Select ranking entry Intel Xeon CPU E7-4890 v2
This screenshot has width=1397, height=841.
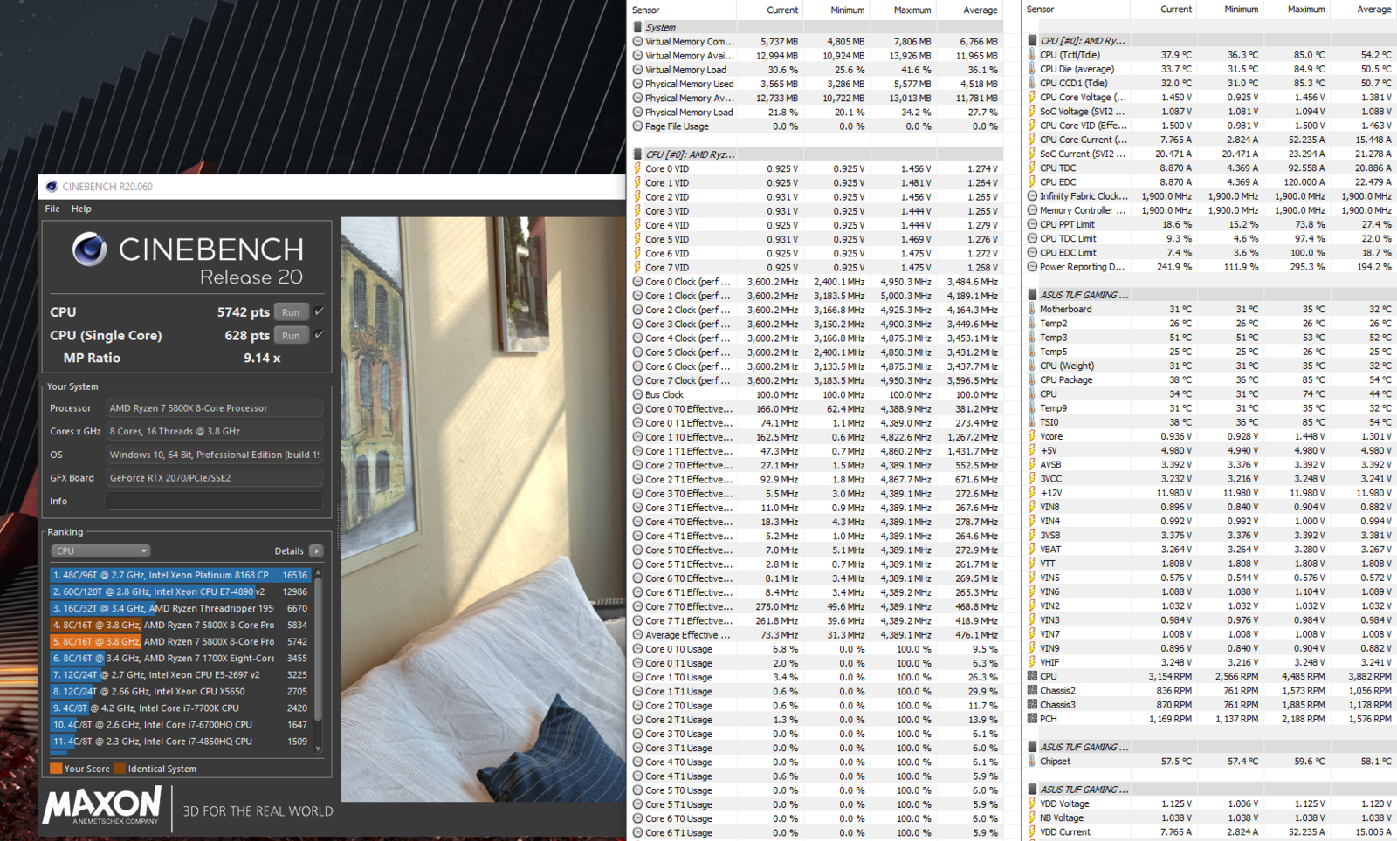coord(180,591)
